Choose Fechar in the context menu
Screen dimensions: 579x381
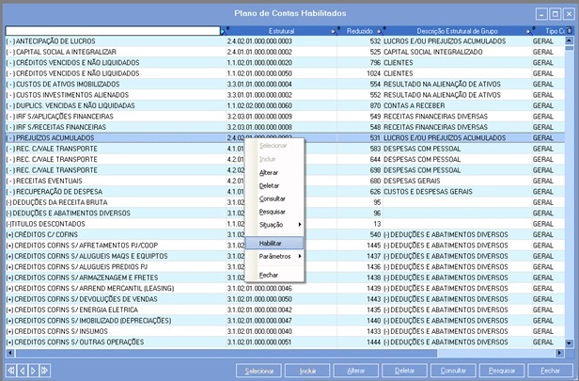pyautogui.click(x=269, y=274)
